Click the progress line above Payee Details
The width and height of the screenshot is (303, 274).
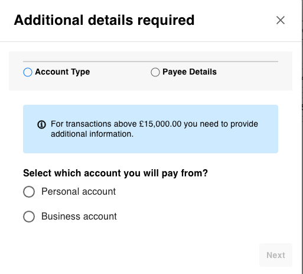pyautogui.click(x=214, y=62)
